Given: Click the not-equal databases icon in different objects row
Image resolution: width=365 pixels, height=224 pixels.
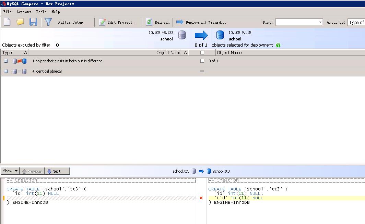Looking at the screenshot, I should [x=20, y=61].
